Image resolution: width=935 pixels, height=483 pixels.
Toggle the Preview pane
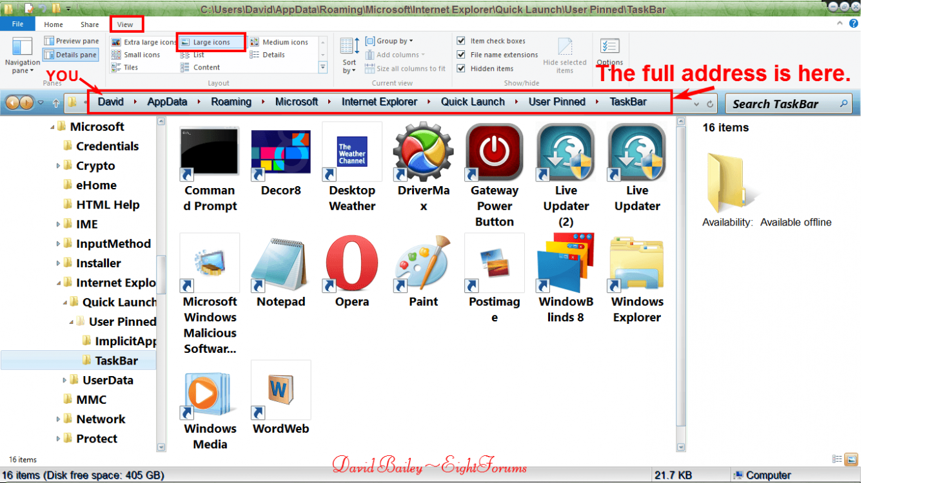tap(72, 41)
